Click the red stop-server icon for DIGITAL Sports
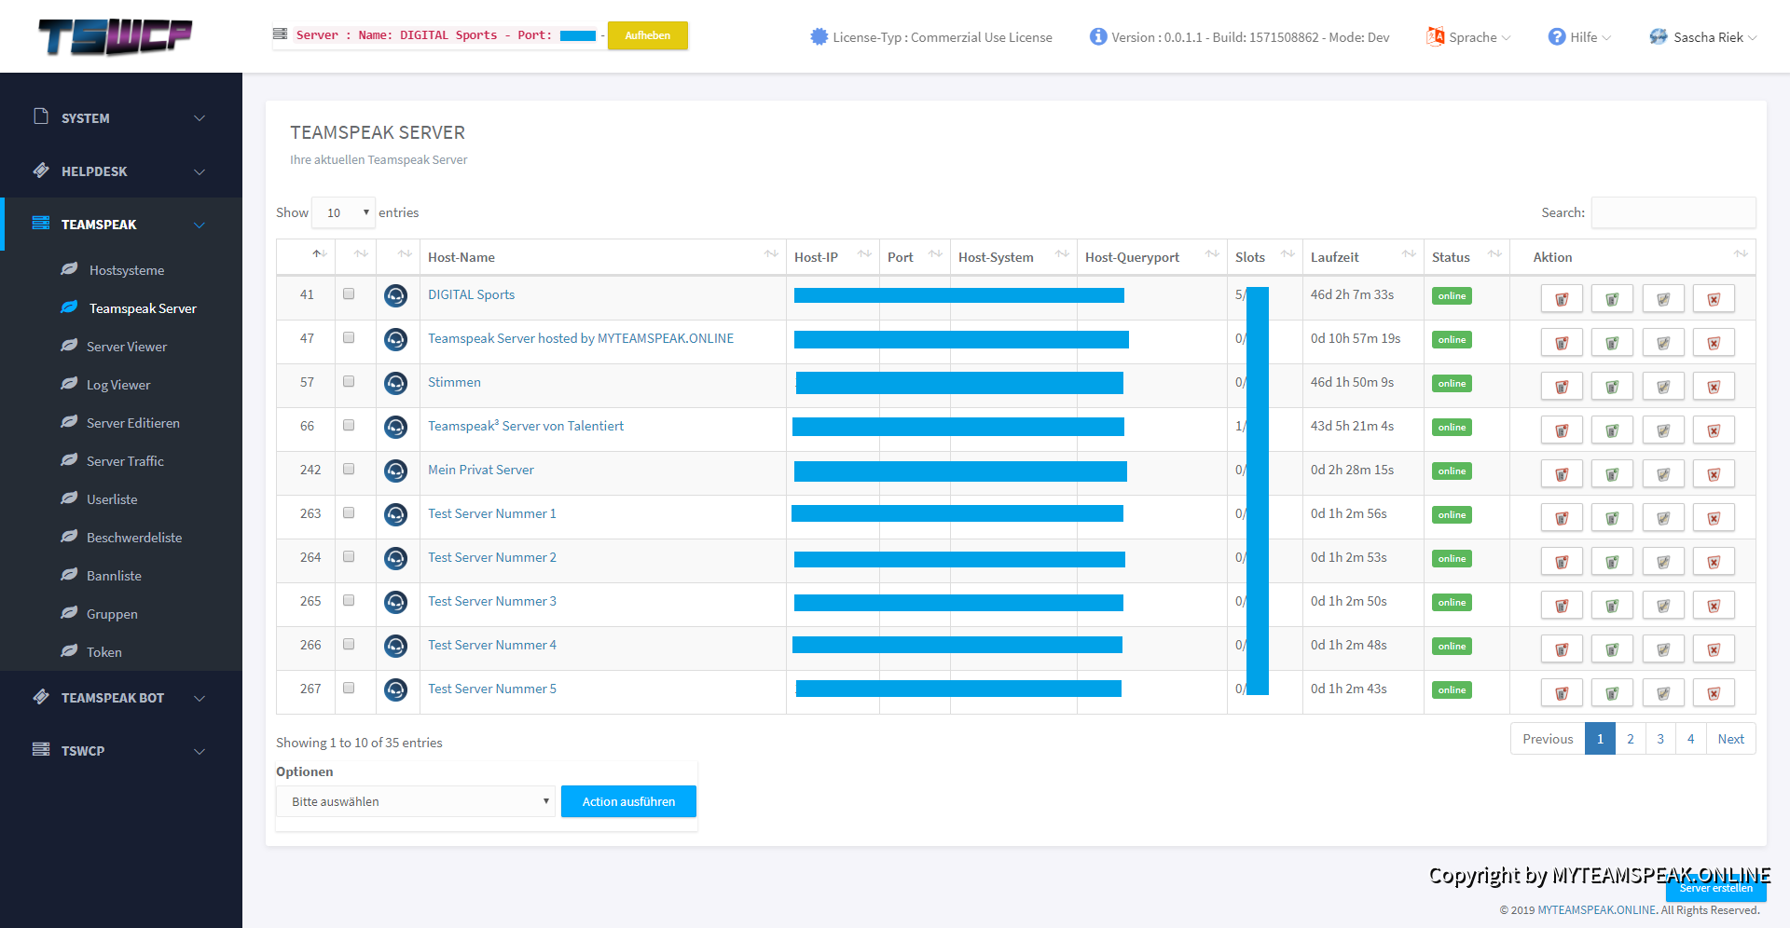Viewport: 1790px width, 928px height. coord(1562,299)
